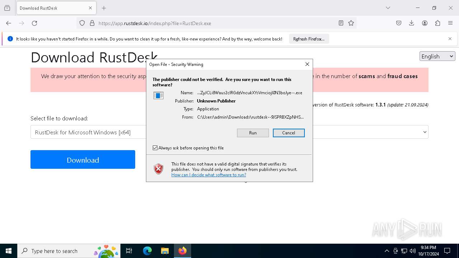Open the Extensions puzzle icon
Viewport: 459px width, 258px height.
pos(437,23)
